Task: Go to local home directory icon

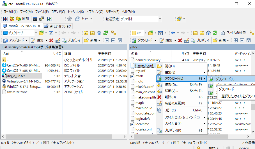Action: 99,33
